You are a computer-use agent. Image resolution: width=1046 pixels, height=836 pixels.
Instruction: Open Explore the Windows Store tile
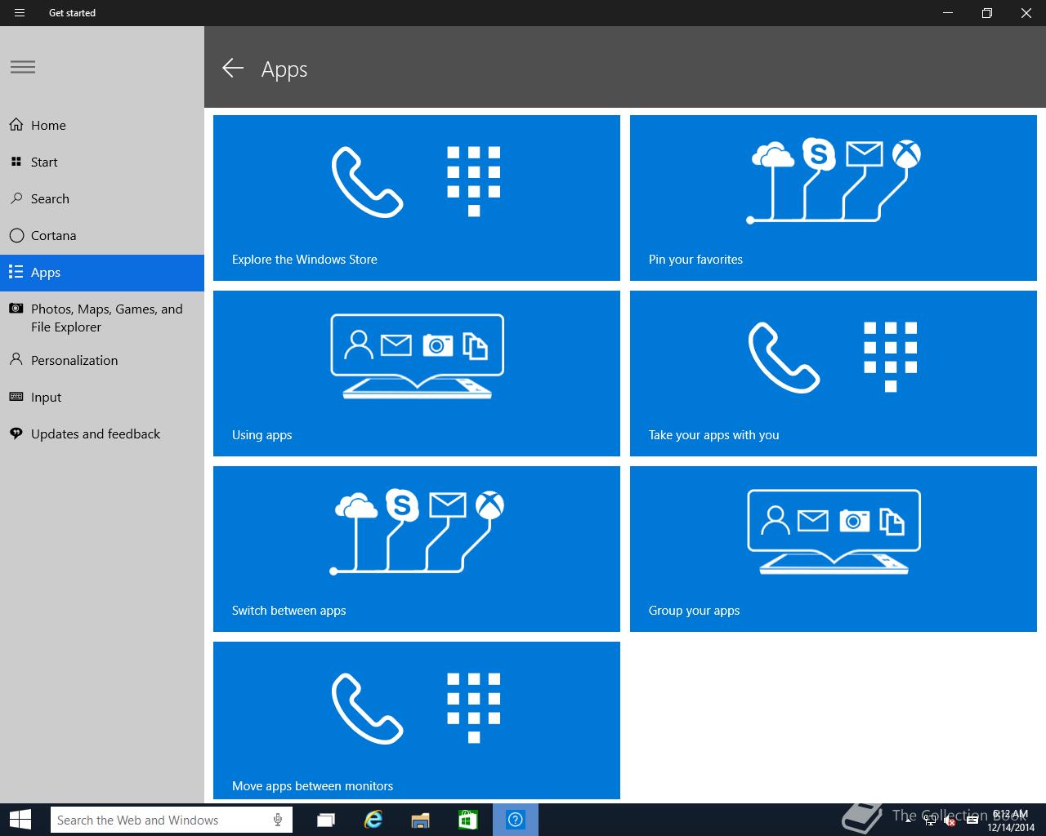point(417,198)
